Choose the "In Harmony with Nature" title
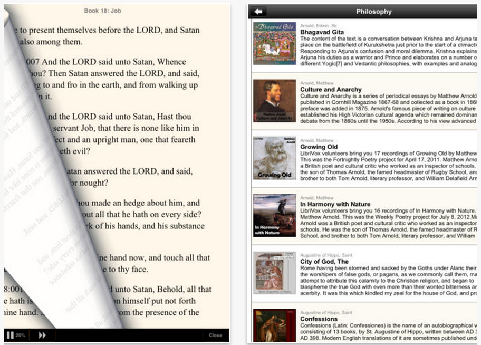Image resolution: width=481 pixels, height=345 pixels. pos(335,205)
